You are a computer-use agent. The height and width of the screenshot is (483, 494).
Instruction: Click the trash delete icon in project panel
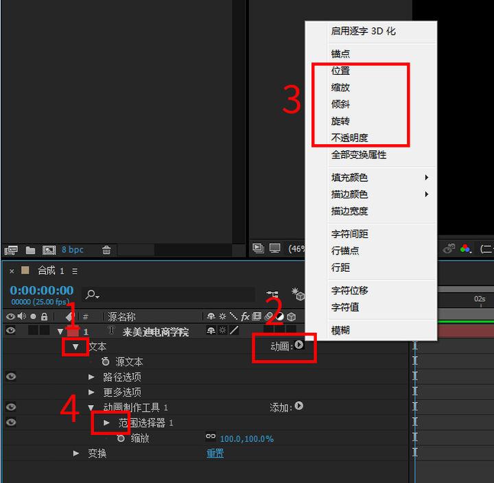pyautogui.click(x=106, y=250)
